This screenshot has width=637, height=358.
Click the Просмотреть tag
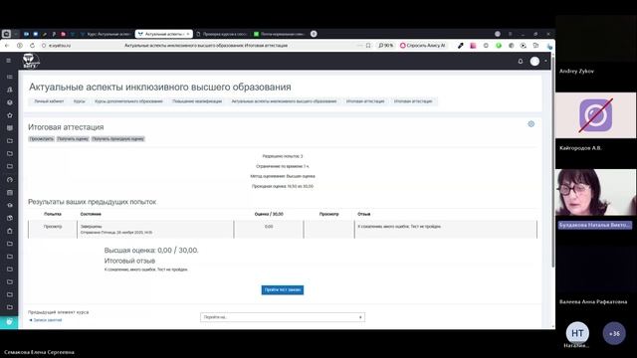(42, 139)
